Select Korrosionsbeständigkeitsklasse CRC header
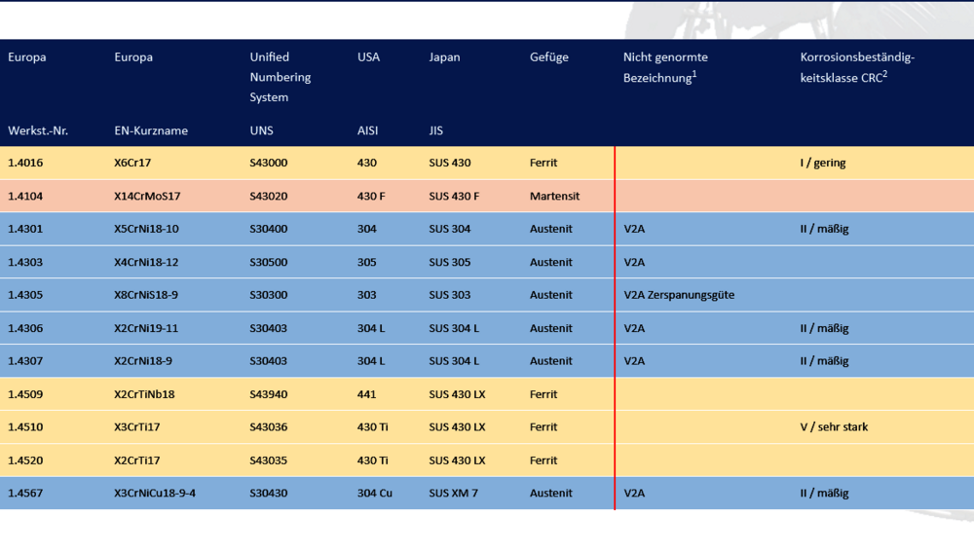974x552 pixels. click(x=857, y=67)
